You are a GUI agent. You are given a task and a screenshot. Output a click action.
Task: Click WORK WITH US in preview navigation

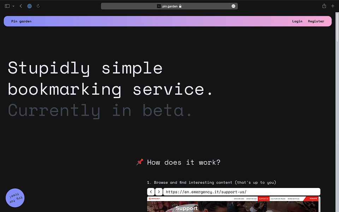coord(293,199)
